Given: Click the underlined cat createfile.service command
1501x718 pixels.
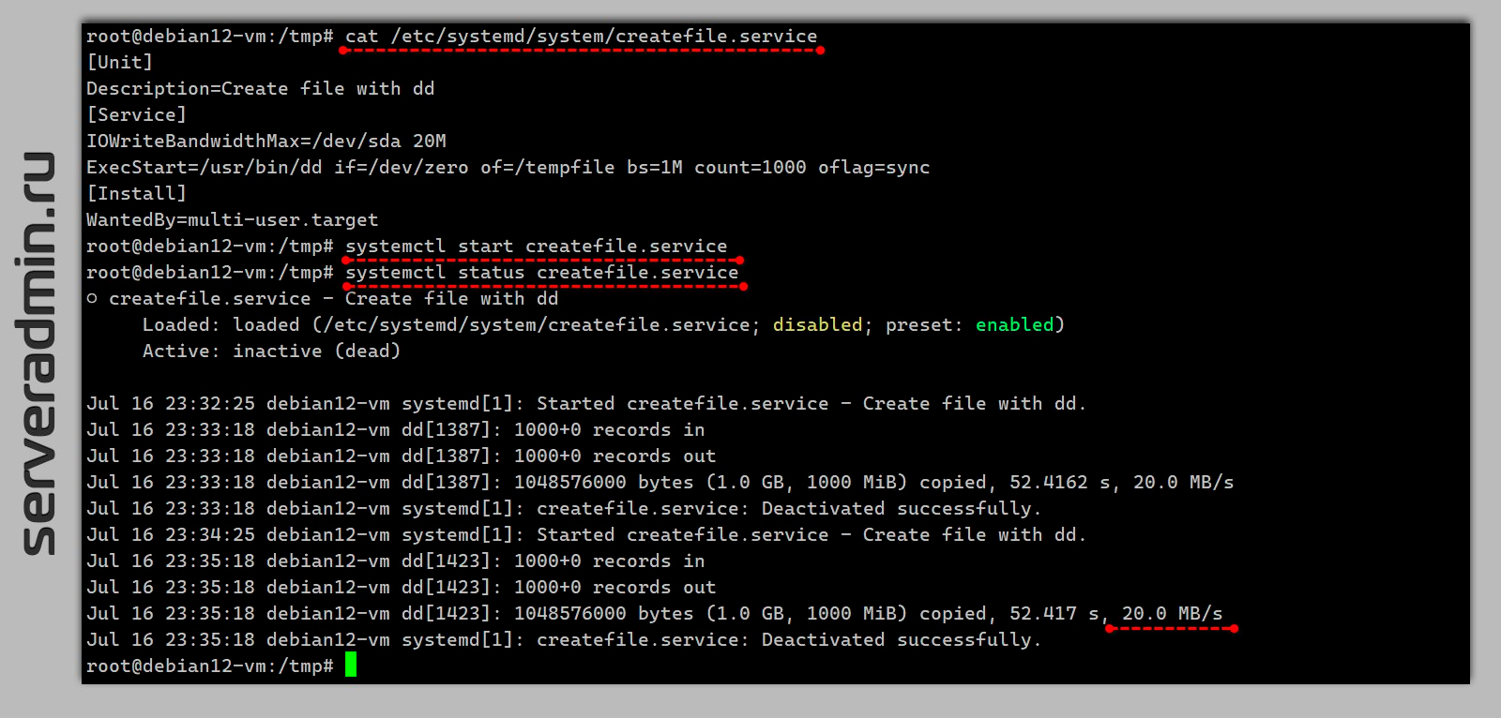Looking at the screenshot, I should pos(581,37).
